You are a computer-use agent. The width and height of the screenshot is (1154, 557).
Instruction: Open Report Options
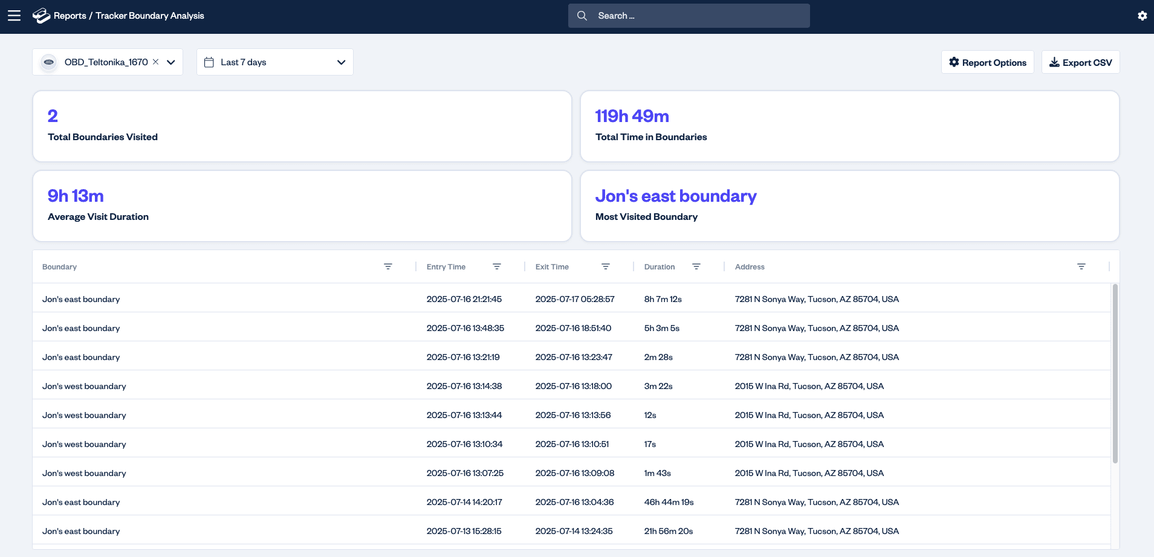coord(987,62)
